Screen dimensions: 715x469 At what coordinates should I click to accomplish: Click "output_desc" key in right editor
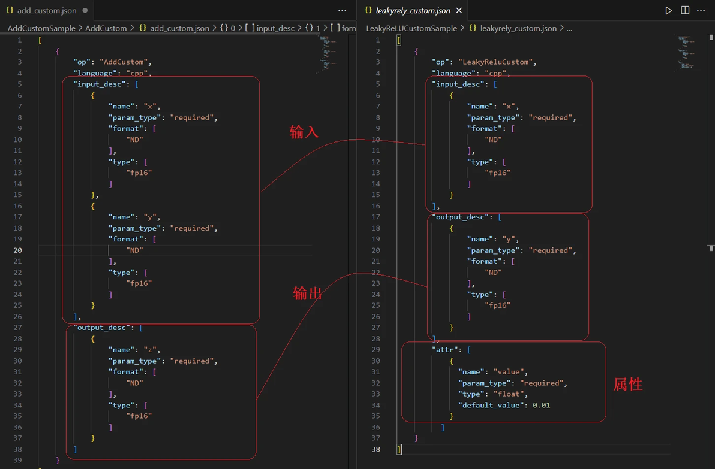460,217
